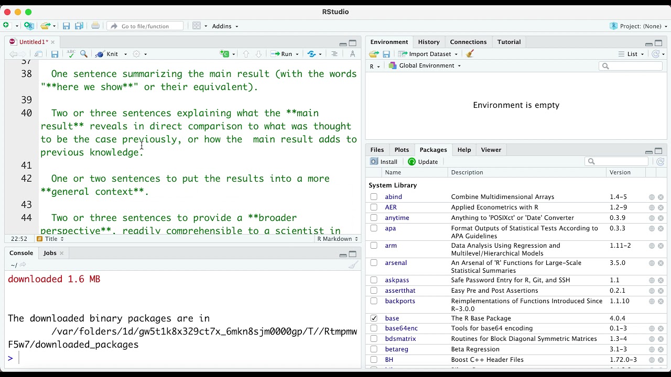Check the AER package checkbox
Image resolution: width=671 pixels, height=377 pixels.
(374, 207)
